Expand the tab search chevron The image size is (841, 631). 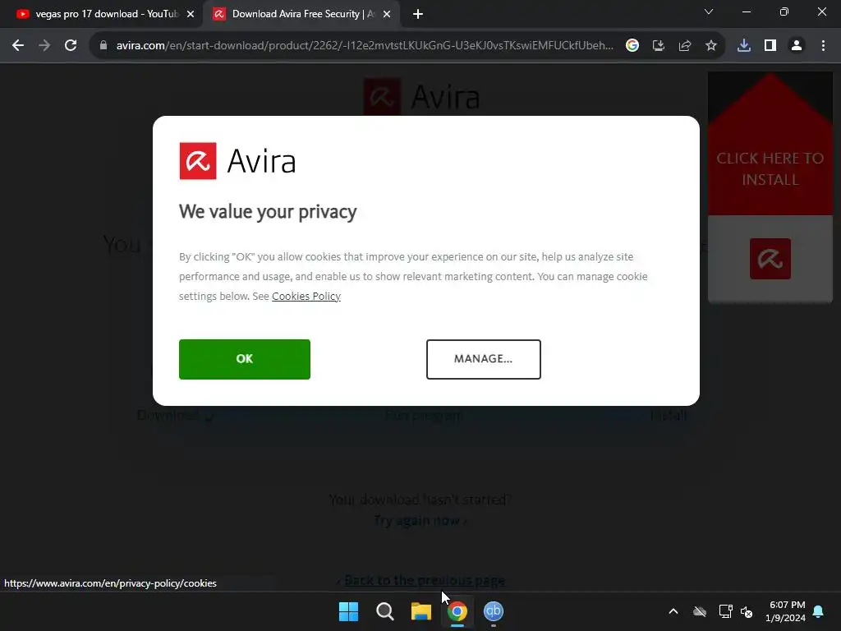(709, 12)
